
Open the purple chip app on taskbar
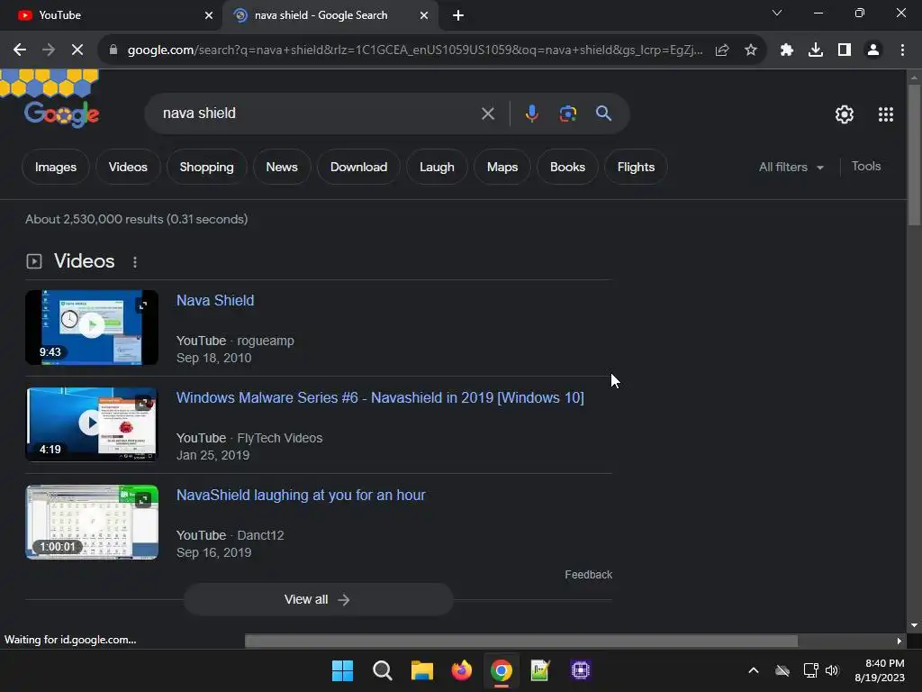[x=581, y=670]
